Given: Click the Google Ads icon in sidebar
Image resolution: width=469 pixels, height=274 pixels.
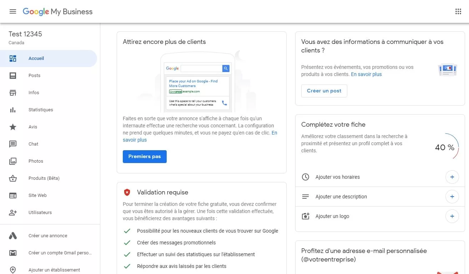Looking at the screenshot, I should tap(13, 236).
